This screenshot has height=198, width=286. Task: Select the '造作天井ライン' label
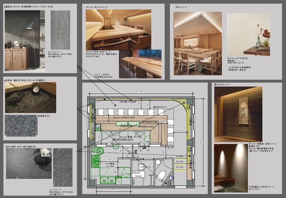[160, 107]
